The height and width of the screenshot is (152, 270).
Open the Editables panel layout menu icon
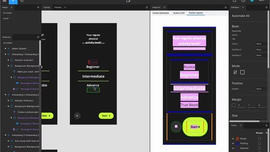click(x=266, y=8)
